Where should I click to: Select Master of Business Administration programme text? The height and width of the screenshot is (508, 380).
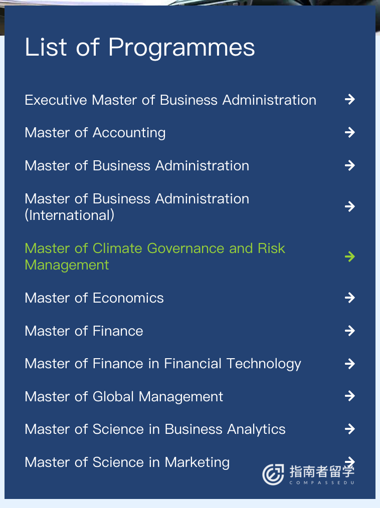click(x=137, y=165)
